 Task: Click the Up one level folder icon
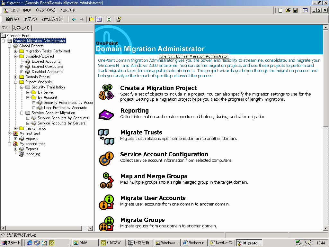92,19
